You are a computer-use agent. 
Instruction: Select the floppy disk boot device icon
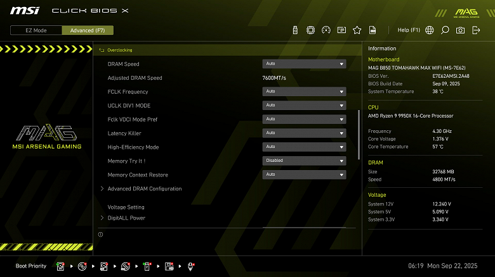coord(169,266)
